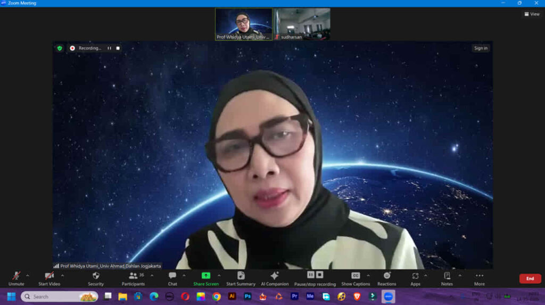This screenshot has width=545, height=305.
Task: Open the View layout menu
Action: (x=532, y=14)
